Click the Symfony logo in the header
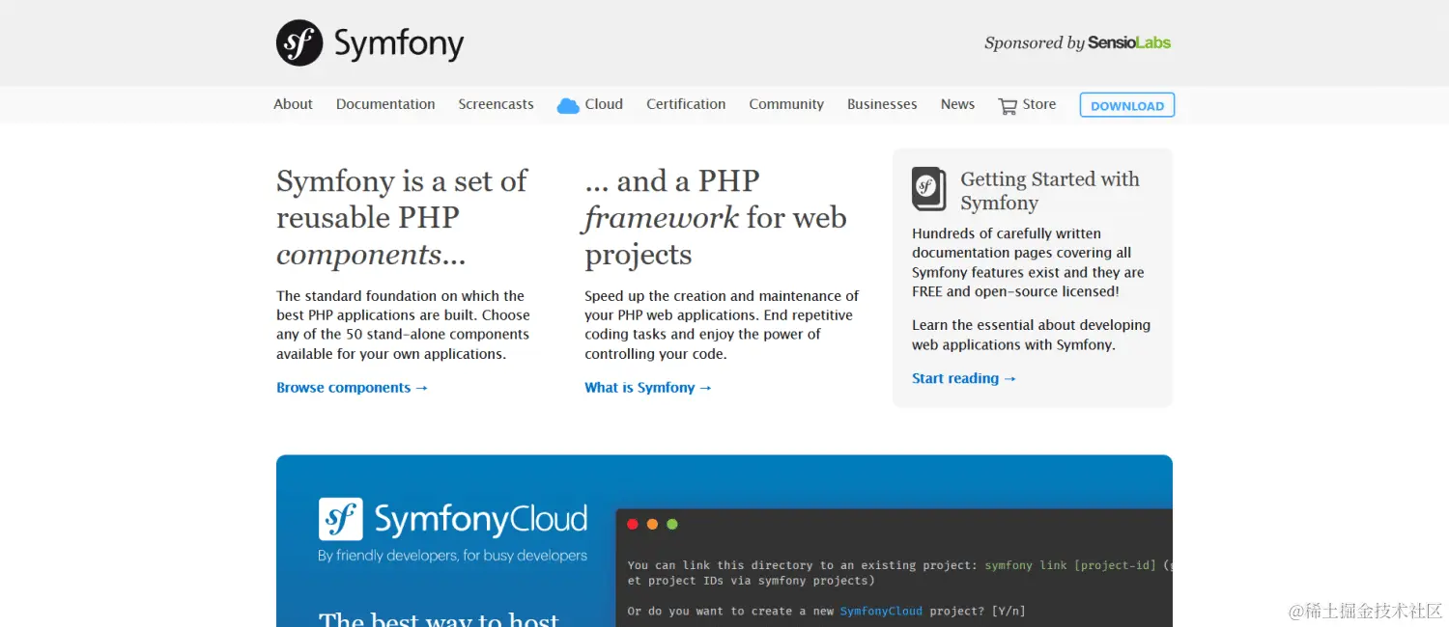1449x627 pixels. (298, 42)
